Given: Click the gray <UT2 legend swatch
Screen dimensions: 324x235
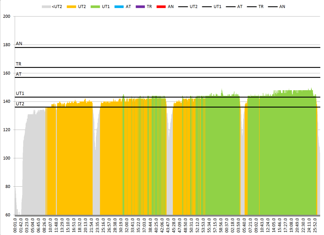Looking at the screenshot, I should (46, 6).
